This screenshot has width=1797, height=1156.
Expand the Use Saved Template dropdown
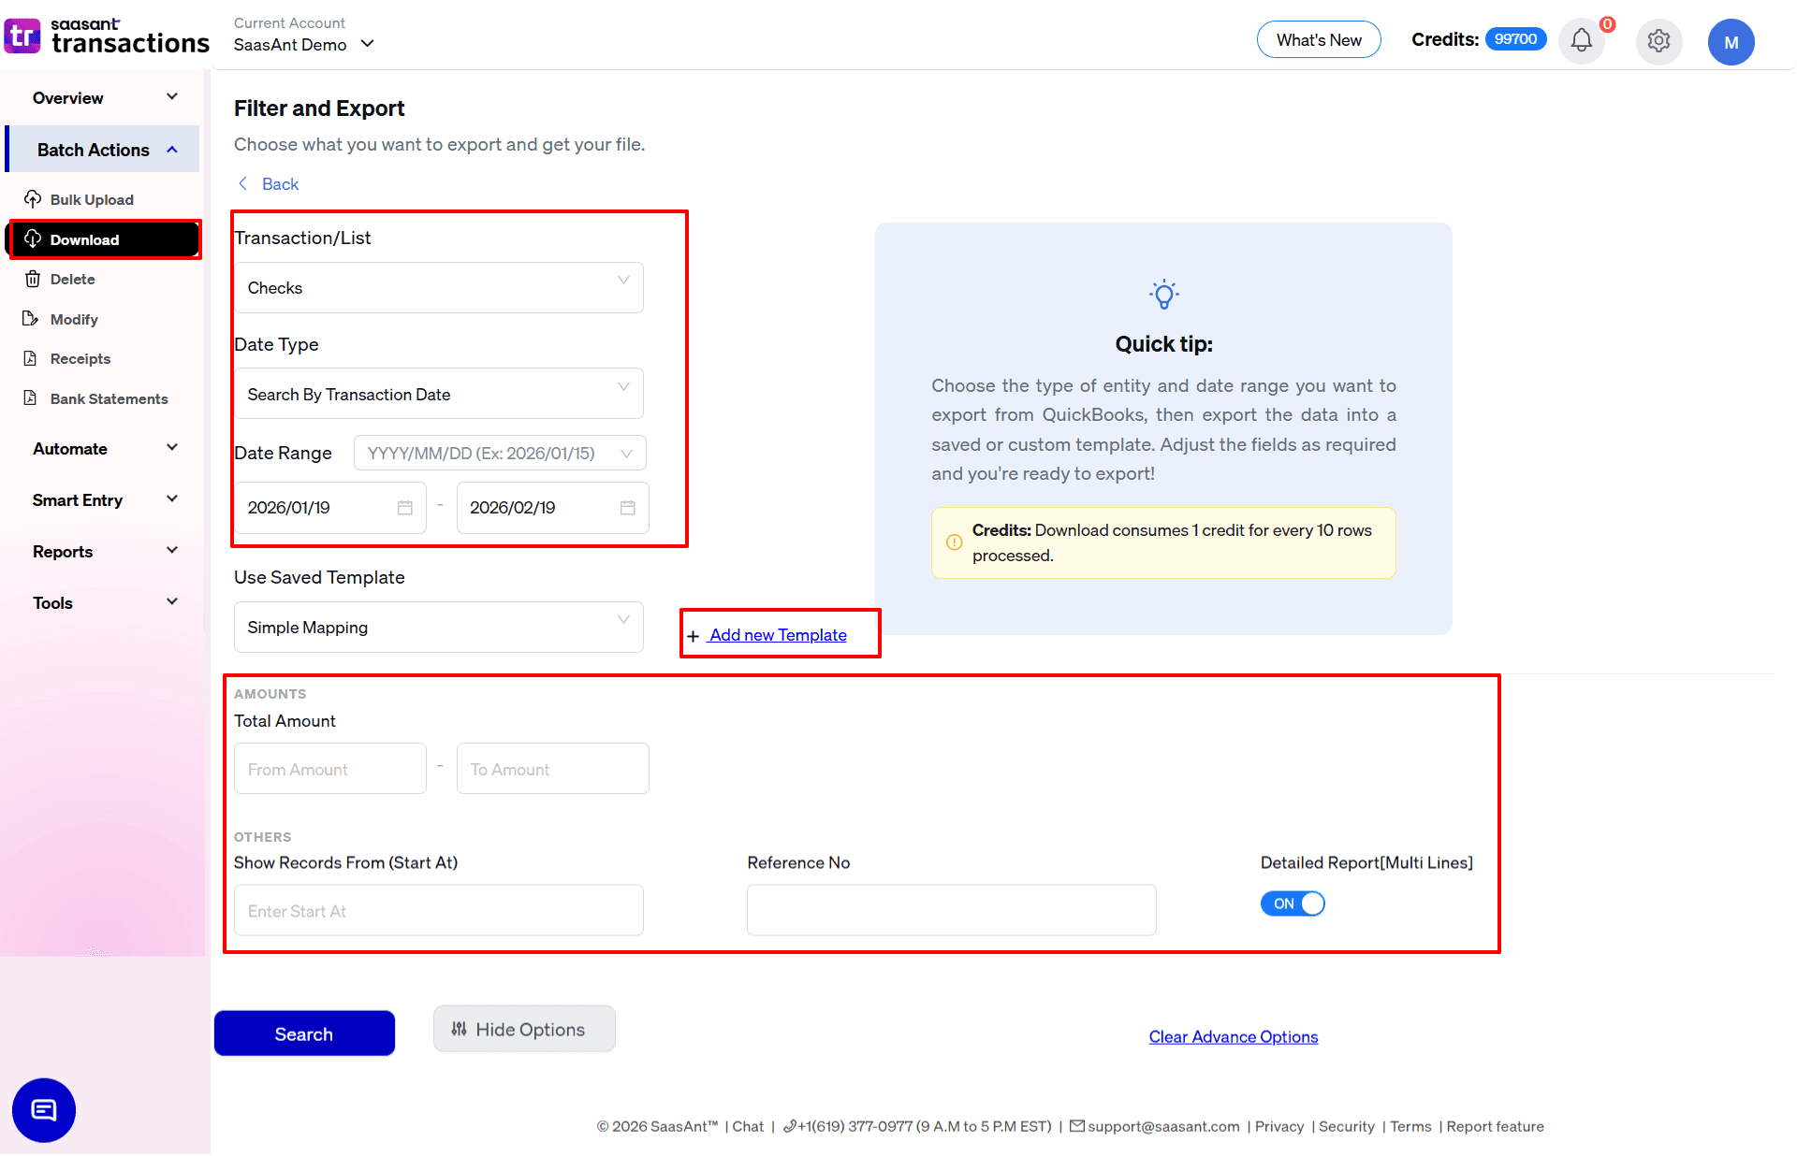(x=438, y=628)
